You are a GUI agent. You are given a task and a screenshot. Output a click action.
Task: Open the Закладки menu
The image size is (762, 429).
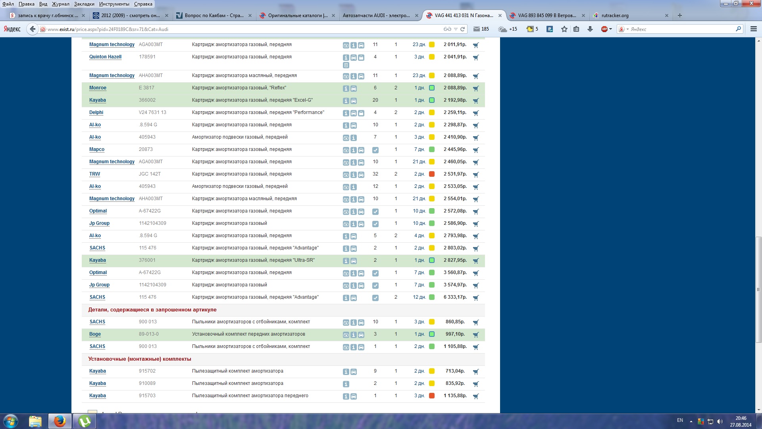pos(84,4)
